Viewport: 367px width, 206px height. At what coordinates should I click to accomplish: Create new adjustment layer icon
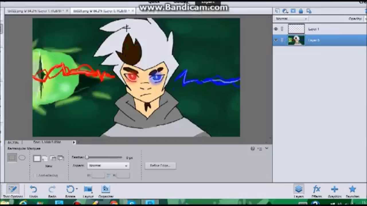coord(285,11)
